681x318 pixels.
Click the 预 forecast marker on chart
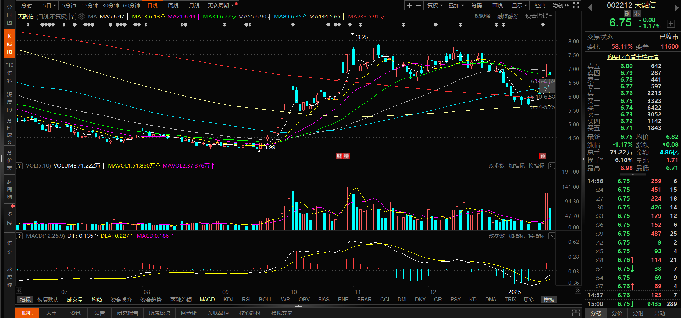(543, 156)
